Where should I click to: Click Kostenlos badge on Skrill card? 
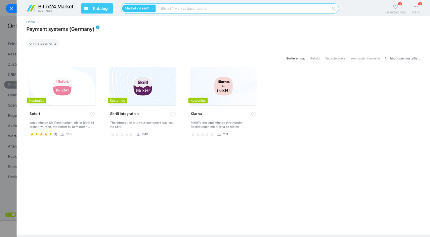(117, 101)
